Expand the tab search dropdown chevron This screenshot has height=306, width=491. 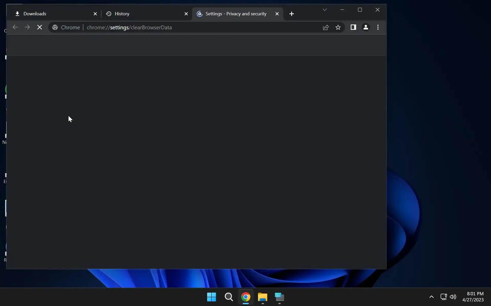(325, 10)
